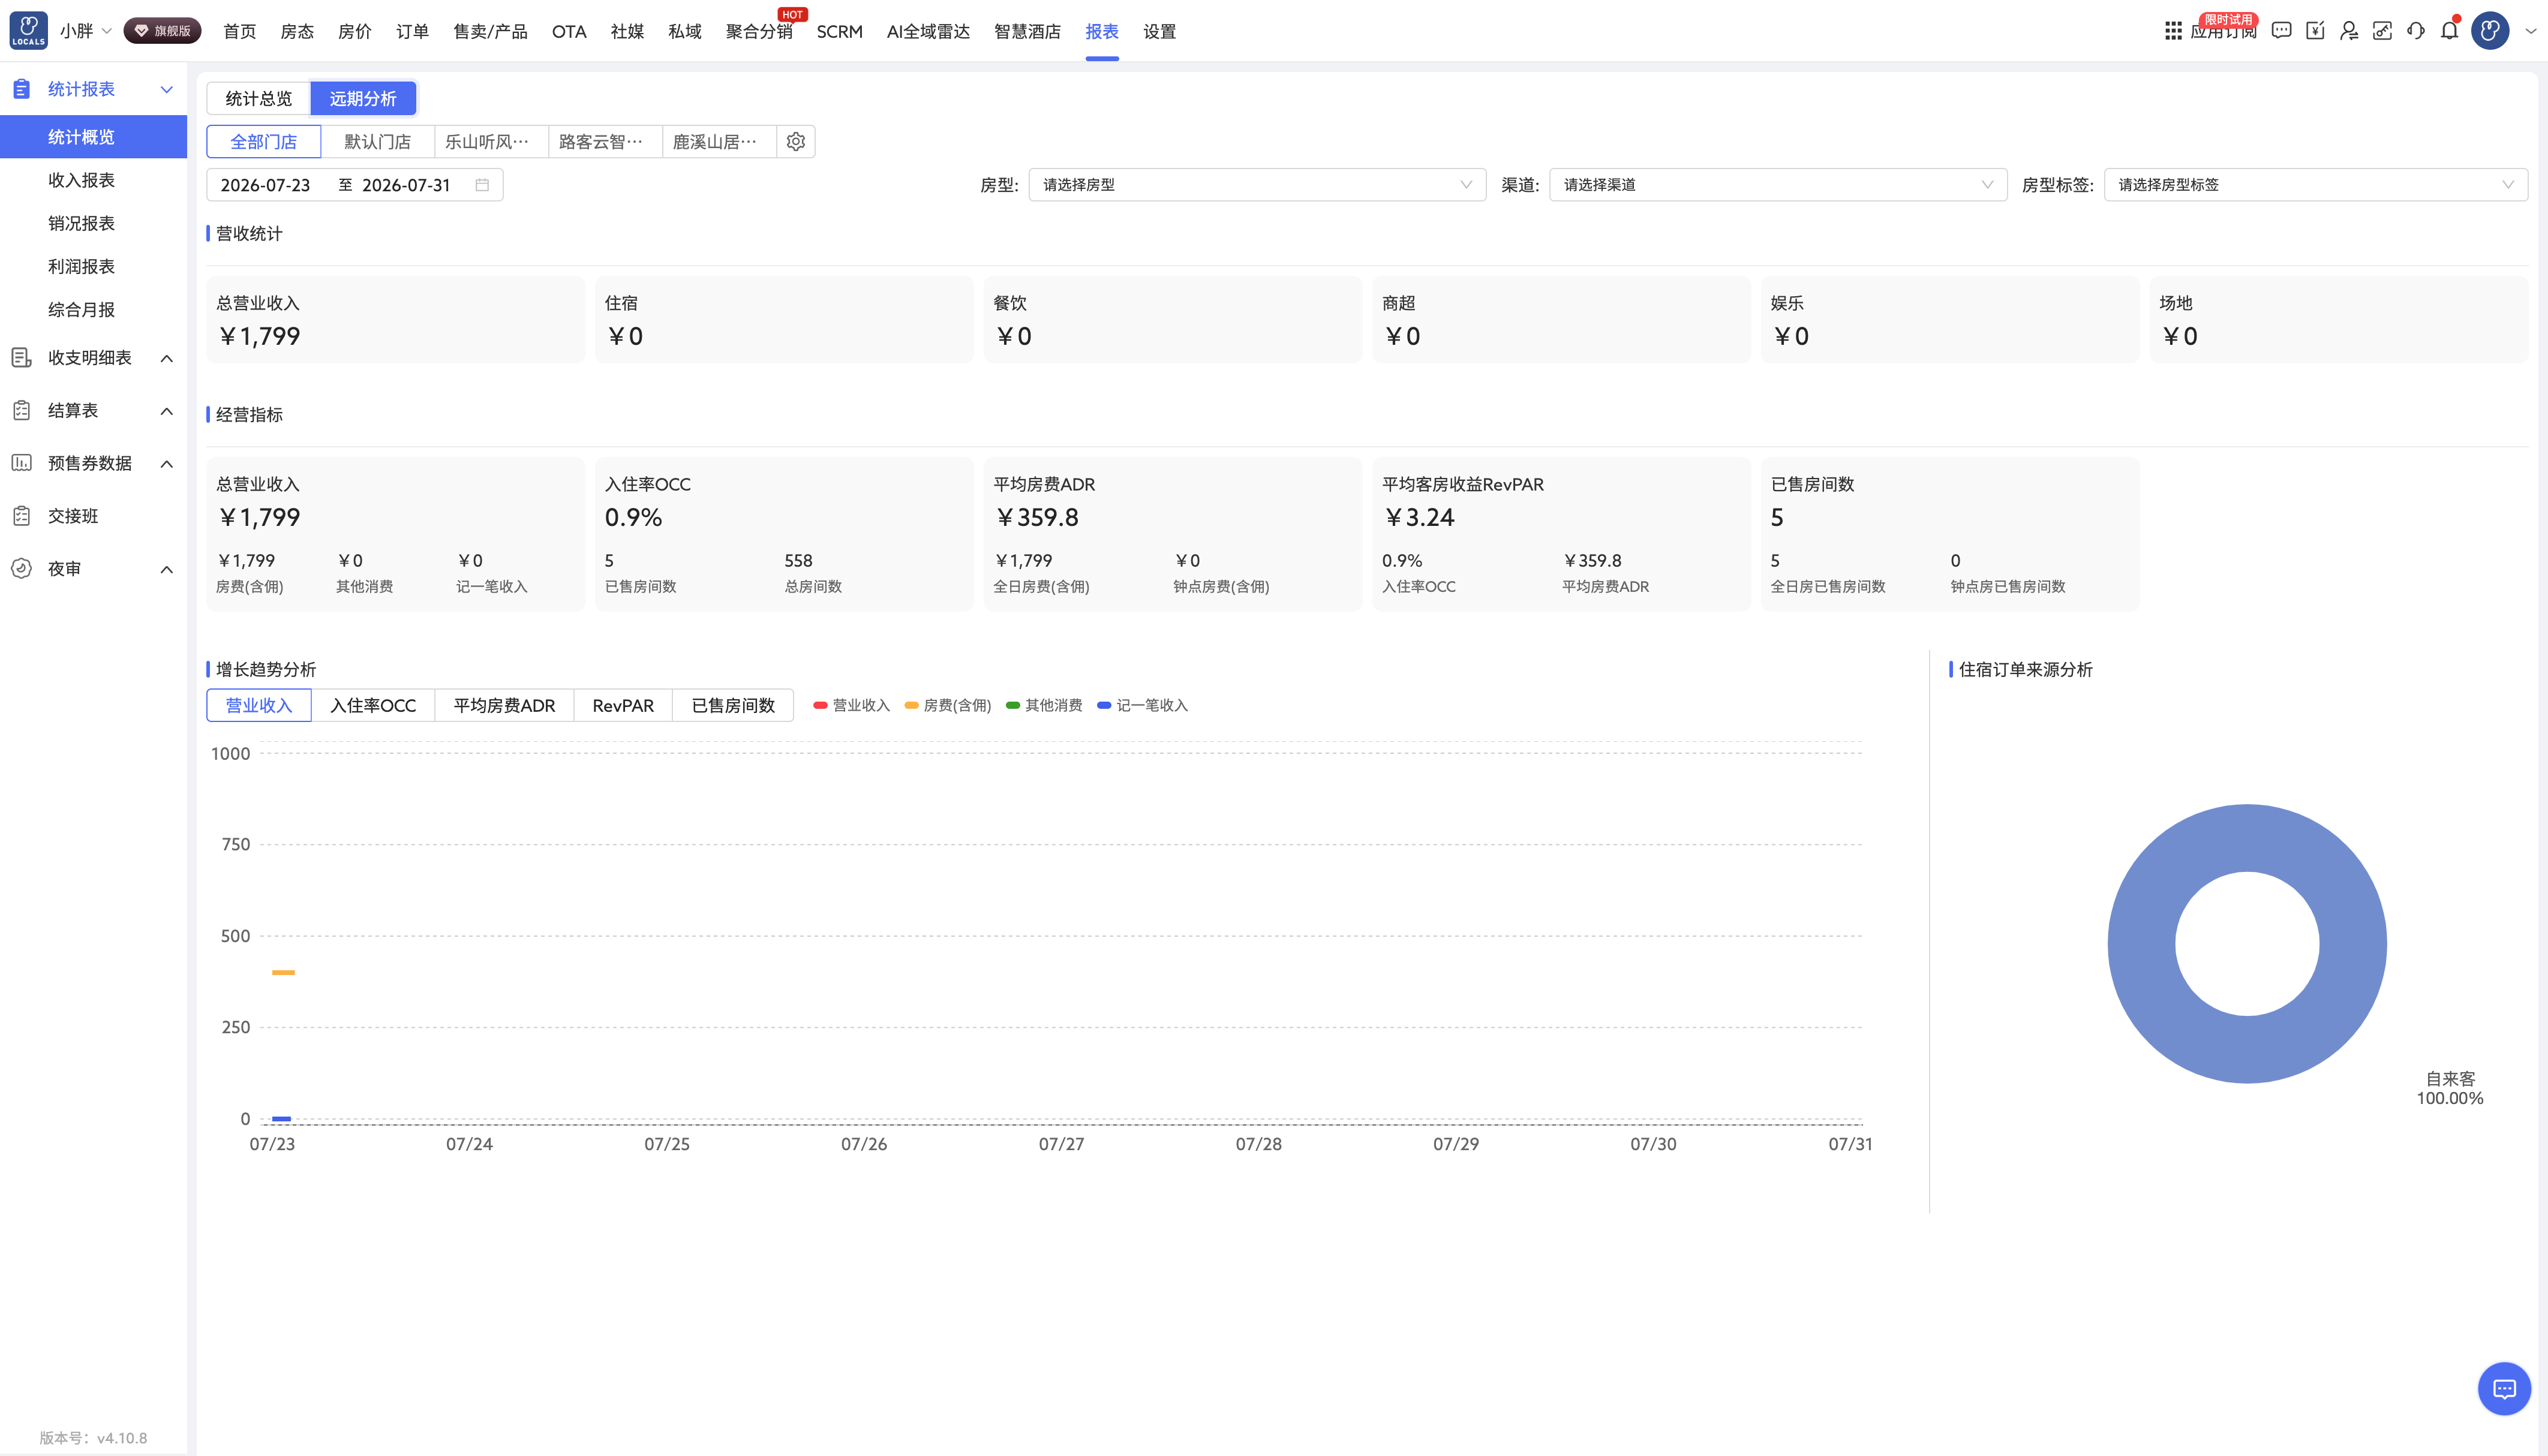Open the 小胖 account dropdown

coord(85,31)
